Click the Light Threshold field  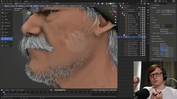pyautogui.click(x=167, y=33)
